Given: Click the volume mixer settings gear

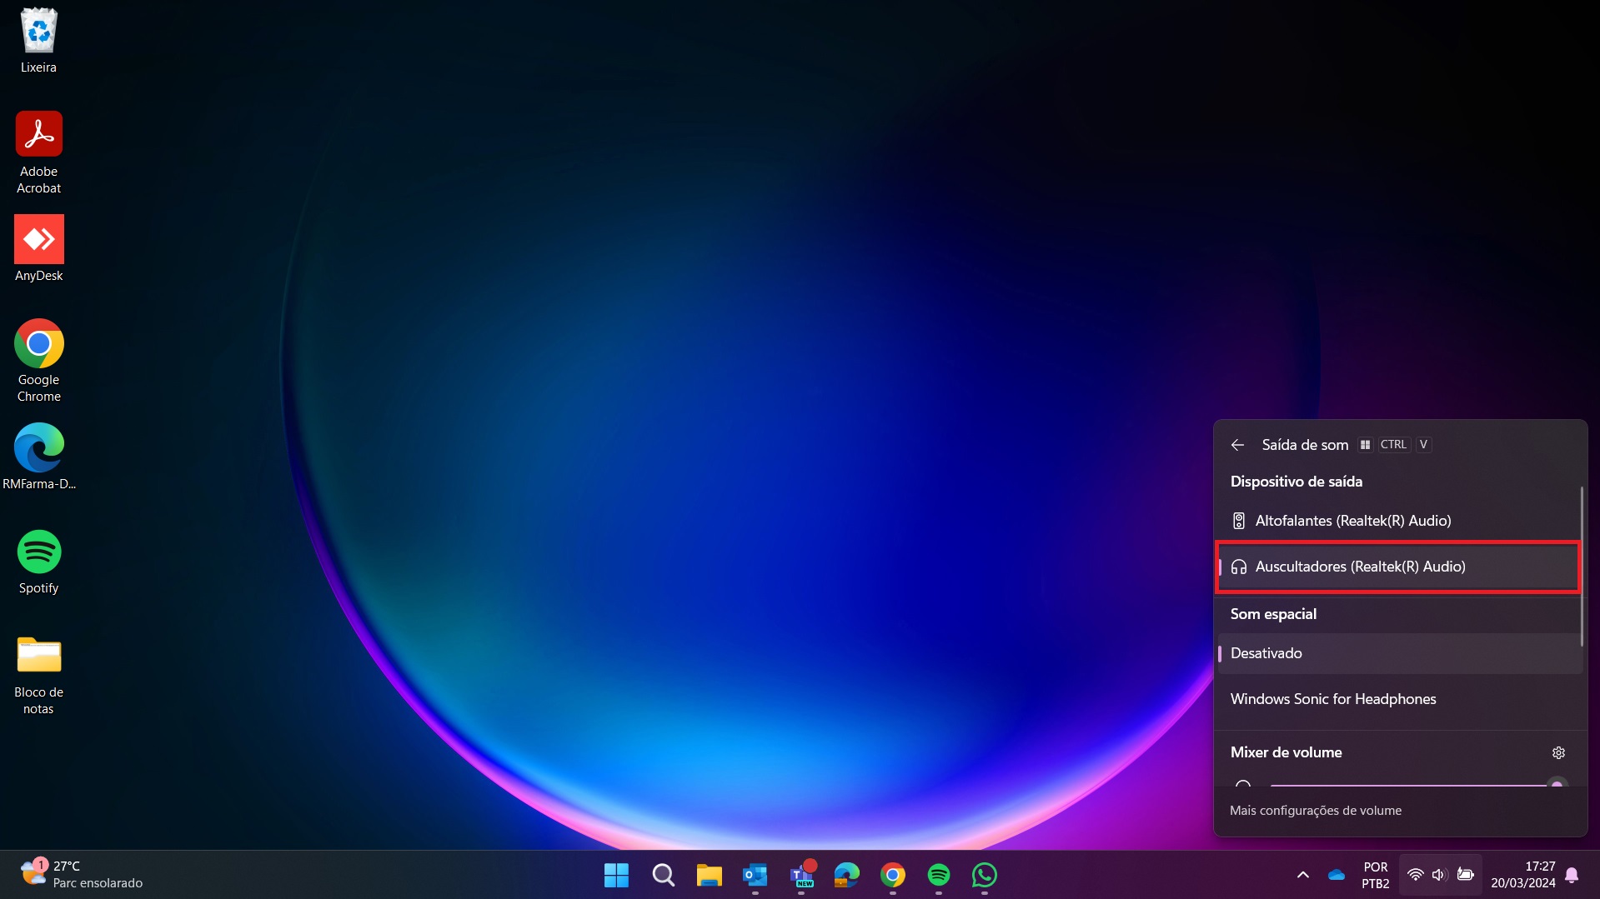Looking at the screenshot, I should point(1558,752).
